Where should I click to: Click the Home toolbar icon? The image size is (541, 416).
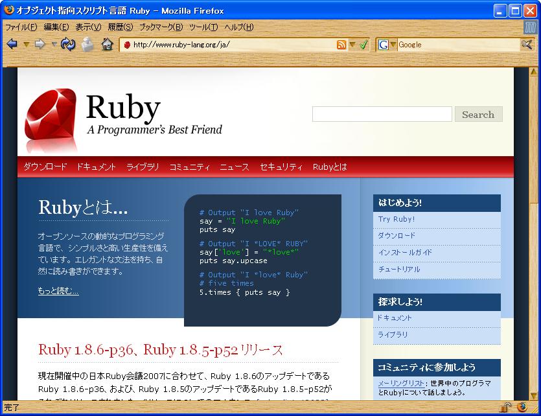(108, 45)
